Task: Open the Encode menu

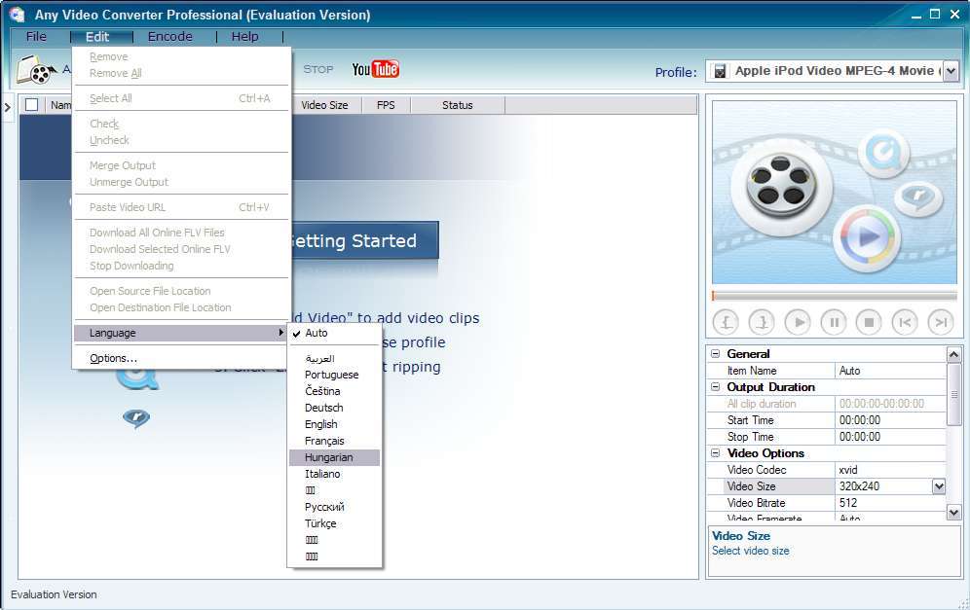Action: coord(170,36)
